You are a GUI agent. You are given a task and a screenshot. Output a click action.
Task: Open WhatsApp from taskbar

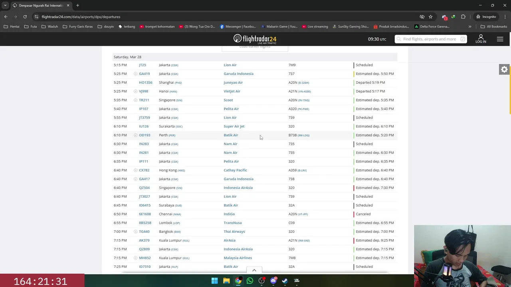point(250,281)
